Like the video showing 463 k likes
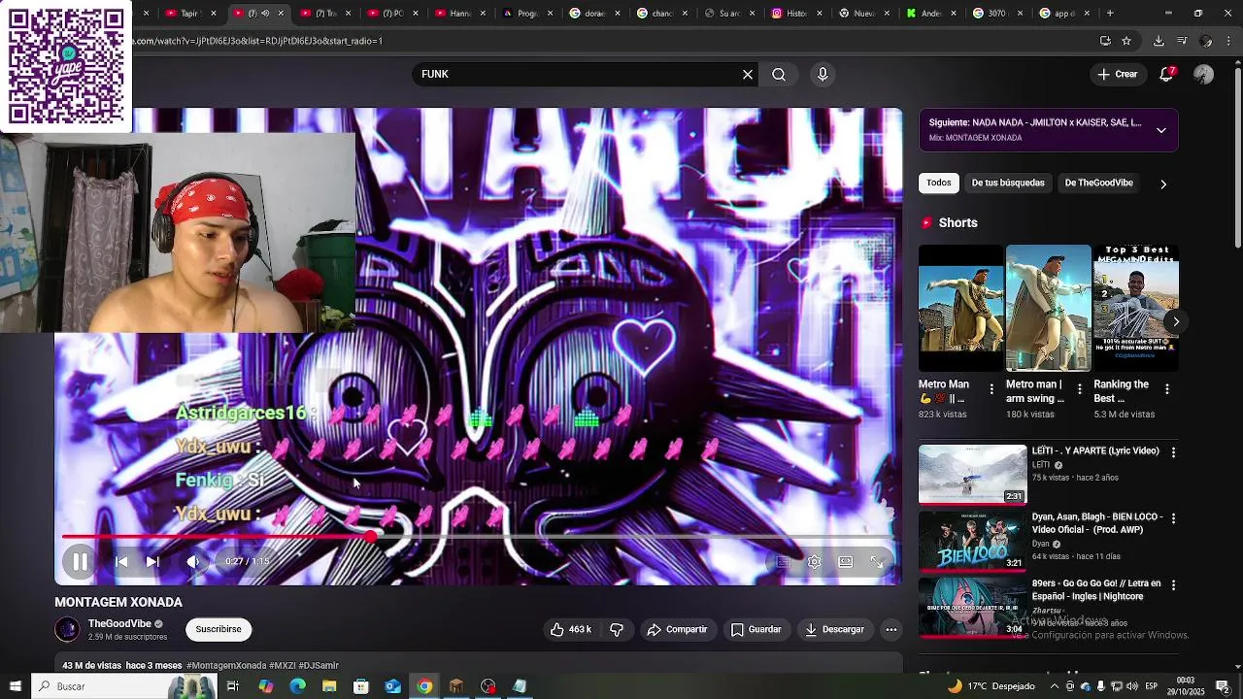The height and width of the screenshot is (699, 1243). coord(570,629)
